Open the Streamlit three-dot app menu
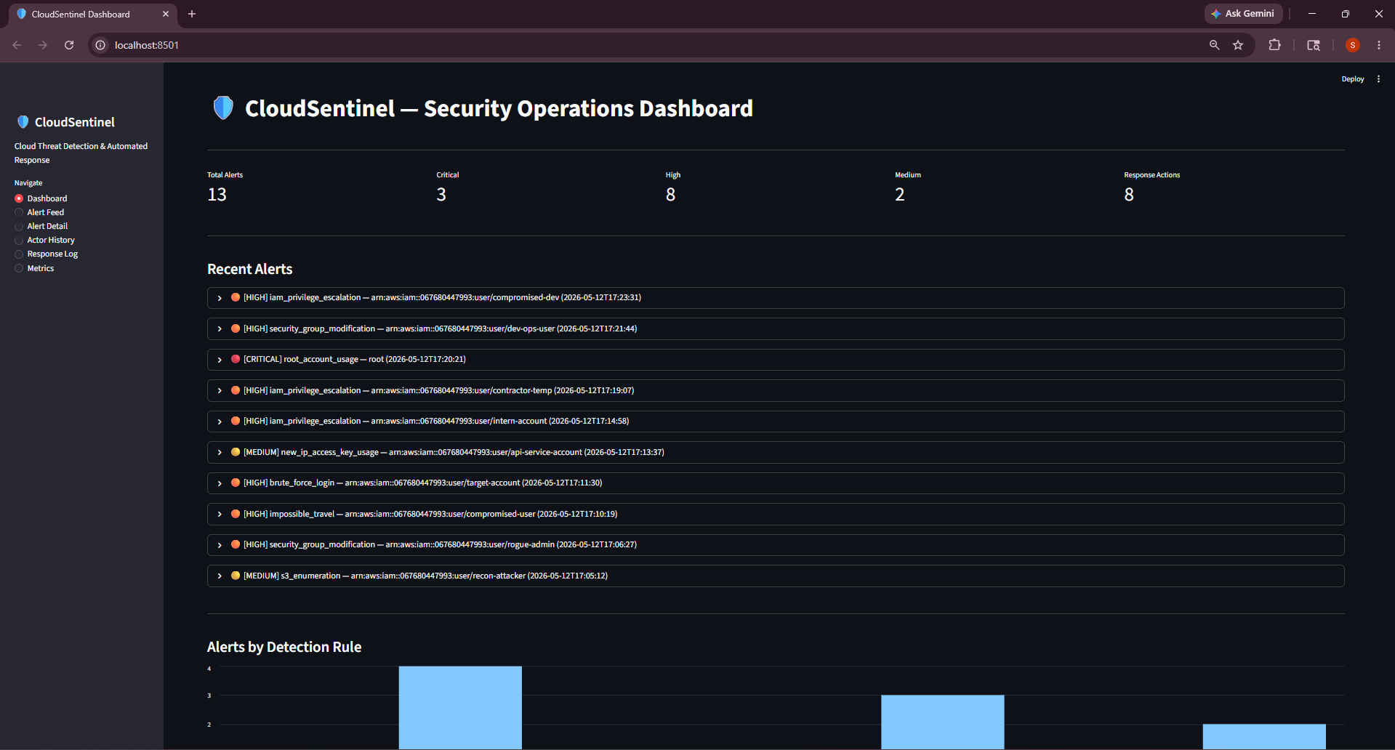The width and height of the screenshot is (1395, 750). (x=1378, y=79)
